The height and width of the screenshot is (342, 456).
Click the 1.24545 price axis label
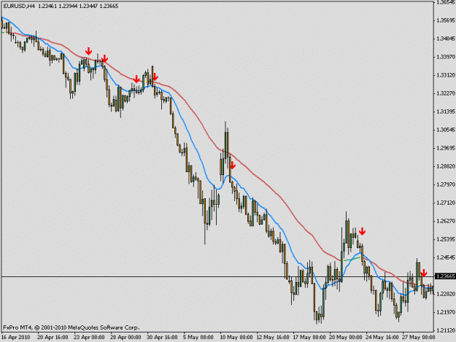point(446,257)
